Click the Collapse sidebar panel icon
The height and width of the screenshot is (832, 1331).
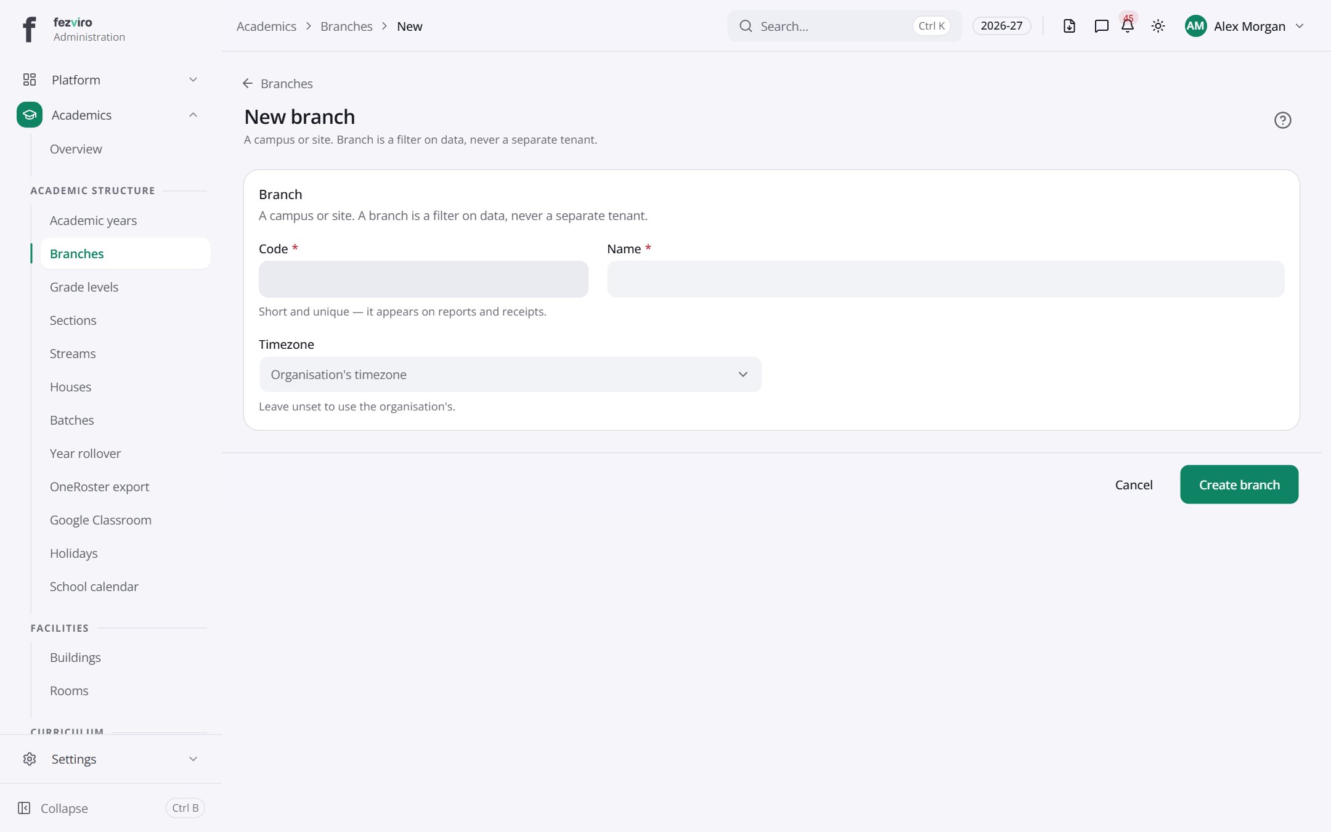(24, 808)
